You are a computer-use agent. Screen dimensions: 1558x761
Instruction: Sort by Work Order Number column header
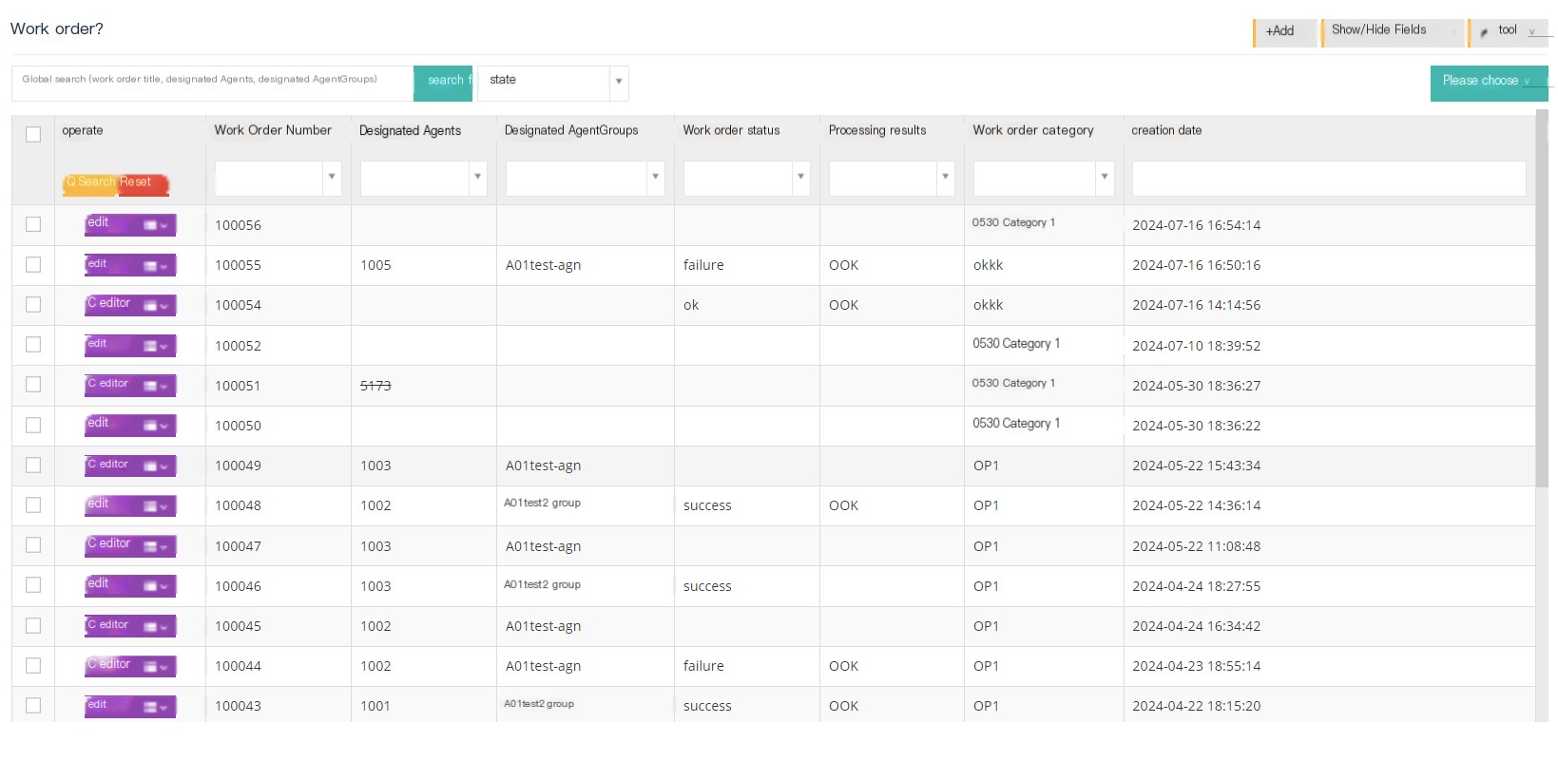click(x=273, y=130)
